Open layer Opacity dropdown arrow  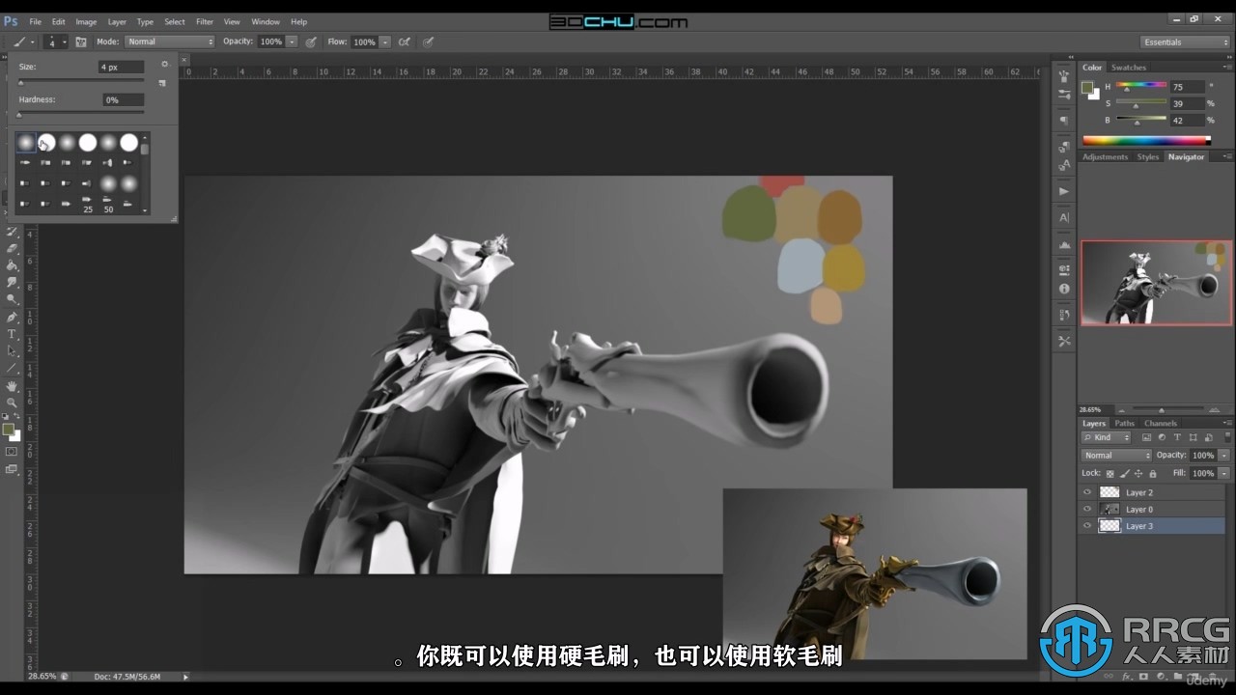(x=1224, y=455)
